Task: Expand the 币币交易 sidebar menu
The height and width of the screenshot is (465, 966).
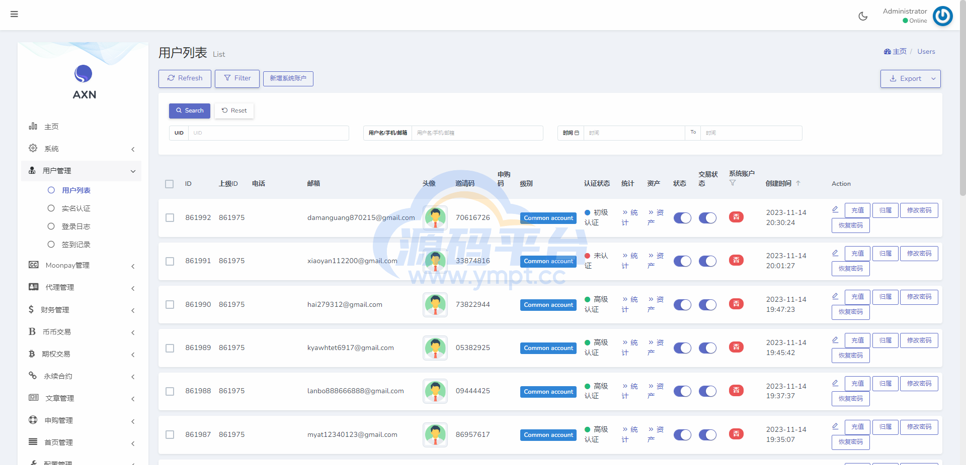Action: pos(81,332)
